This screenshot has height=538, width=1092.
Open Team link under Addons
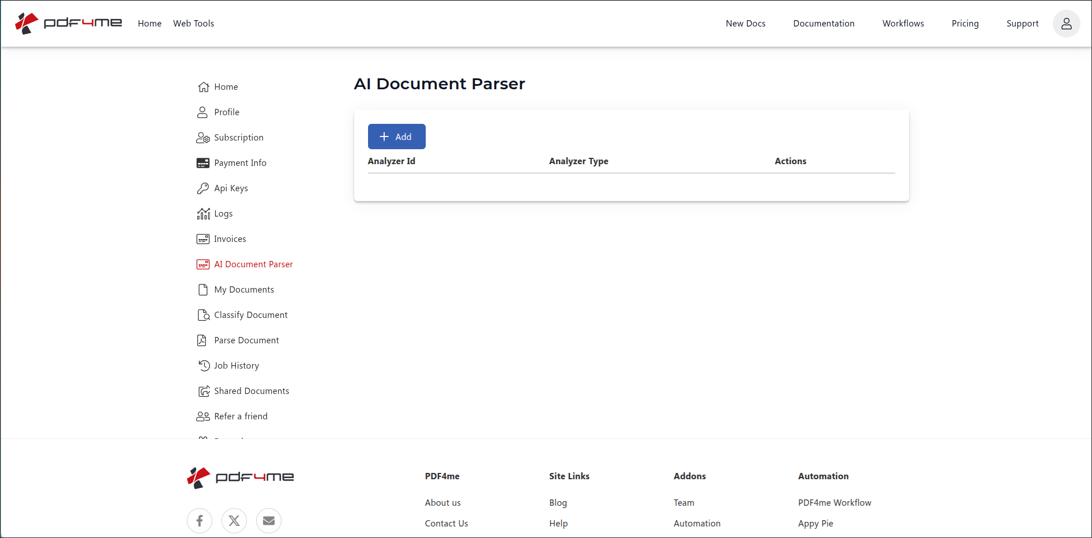pyautogui.click(x=684, y=503)
